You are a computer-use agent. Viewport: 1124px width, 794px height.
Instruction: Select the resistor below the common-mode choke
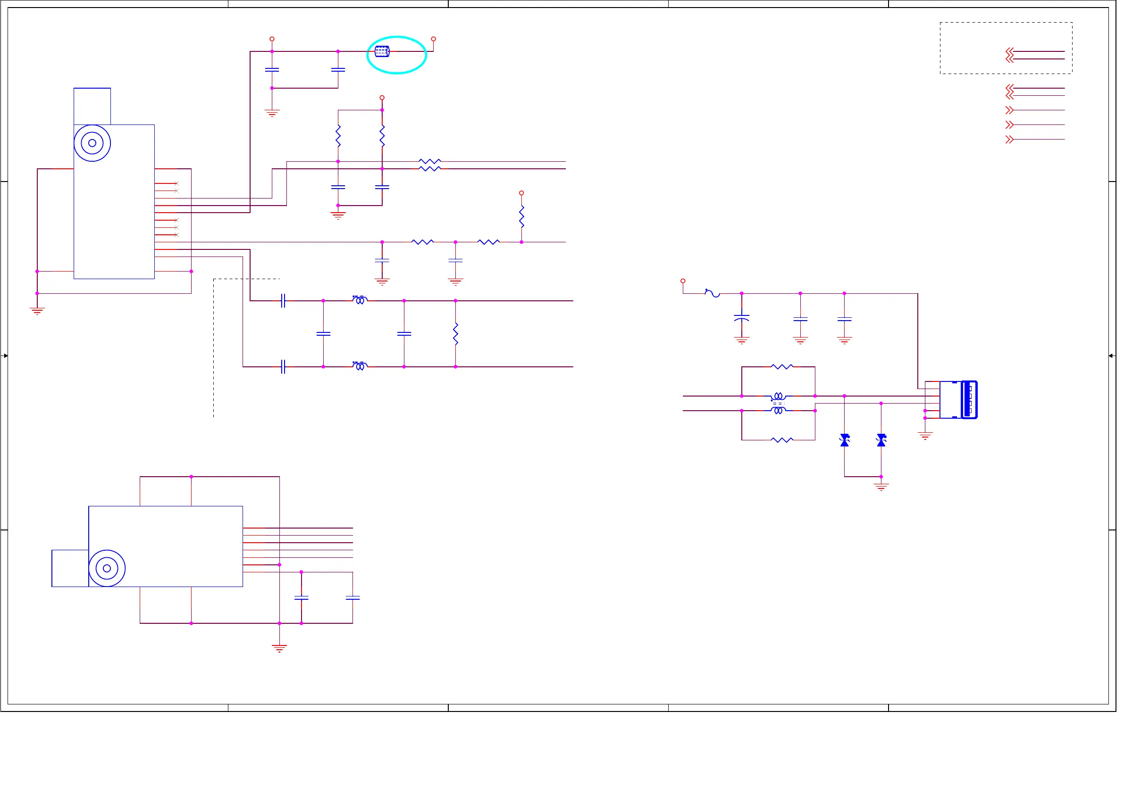tap(782, 440)
